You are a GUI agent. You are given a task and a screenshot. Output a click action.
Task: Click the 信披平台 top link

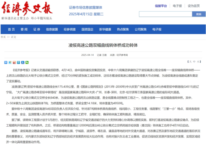pos(161,6)
